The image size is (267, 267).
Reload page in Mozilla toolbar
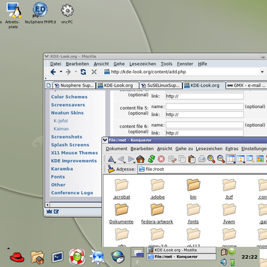83,72
